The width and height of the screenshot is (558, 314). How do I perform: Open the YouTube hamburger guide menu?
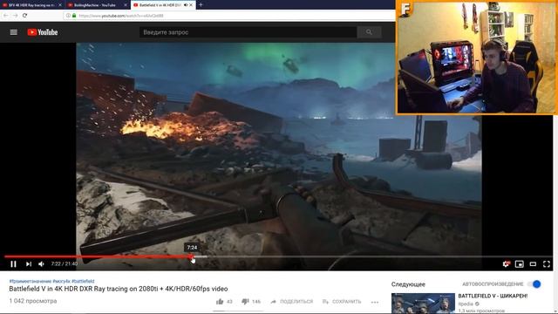click(x=14, y=32)
